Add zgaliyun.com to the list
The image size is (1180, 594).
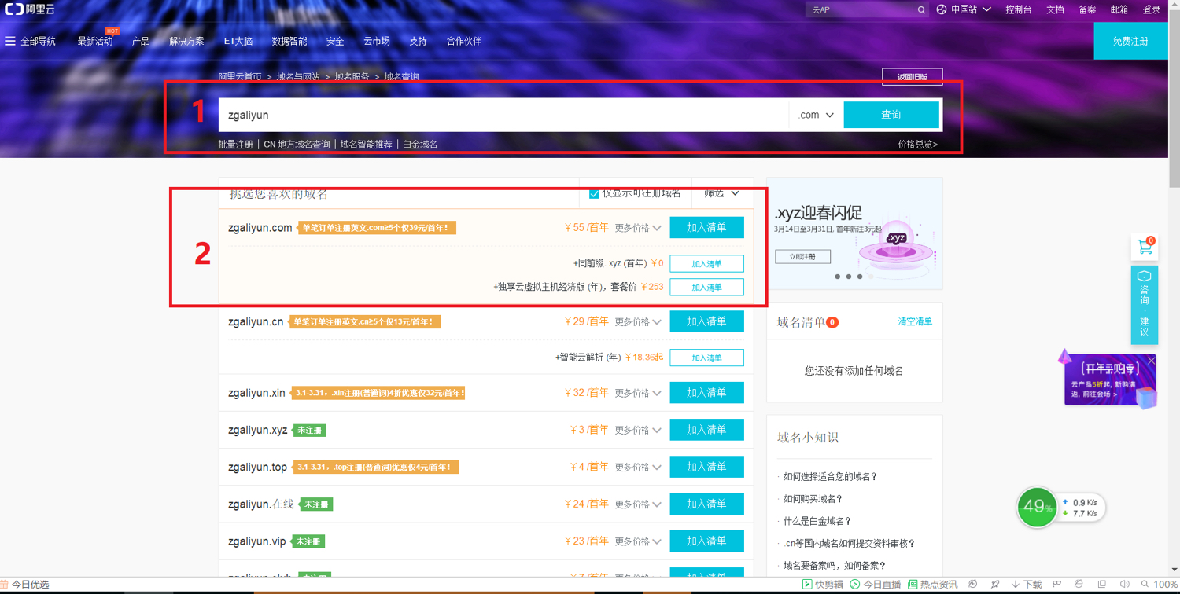pos(706,228)
